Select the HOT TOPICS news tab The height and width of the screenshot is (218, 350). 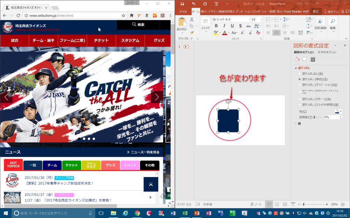point(13,165)
